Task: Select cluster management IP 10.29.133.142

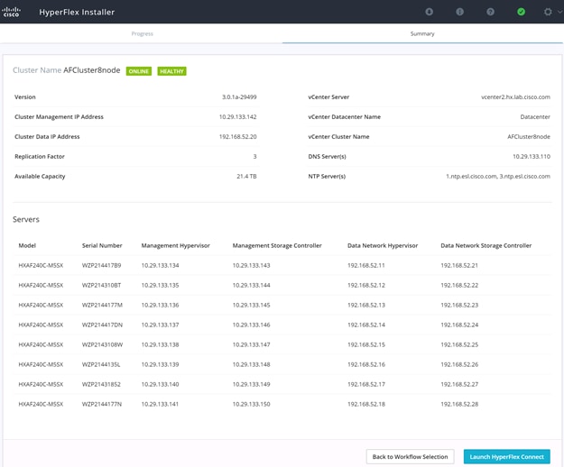Action: pyautogui.click(x=237, y=117)
